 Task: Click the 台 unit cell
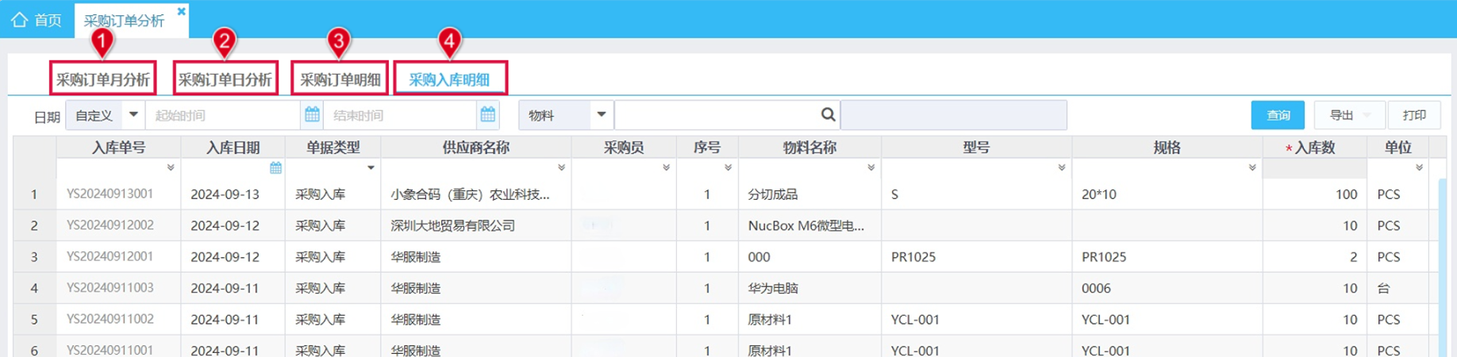click(x=1397, y=288)
